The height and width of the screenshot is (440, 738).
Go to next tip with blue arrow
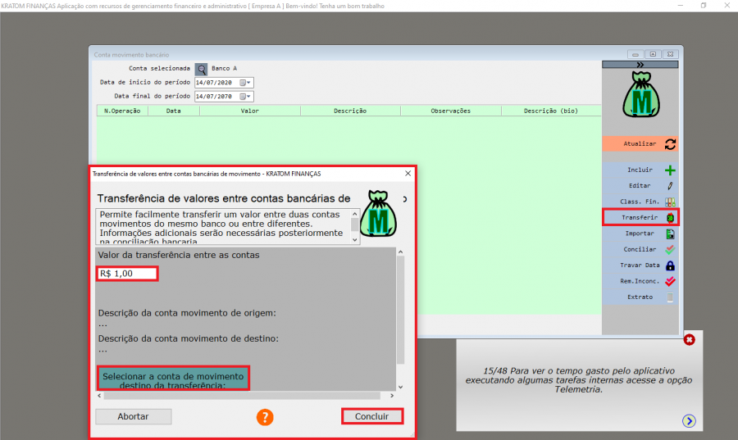coord(689,420)
